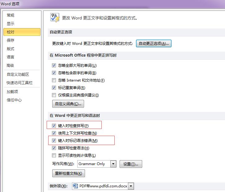Click the 设置(T)... button

coord(131,164)
